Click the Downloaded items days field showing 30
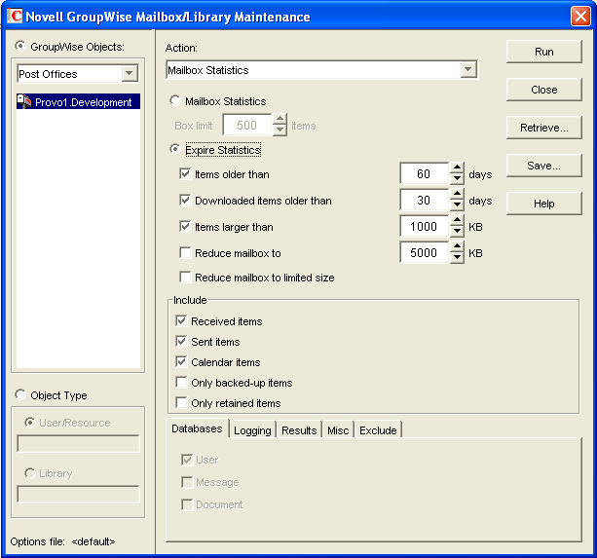 tap(425, 200)
